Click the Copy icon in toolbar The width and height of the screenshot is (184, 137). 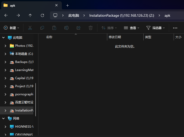(42, 28)
